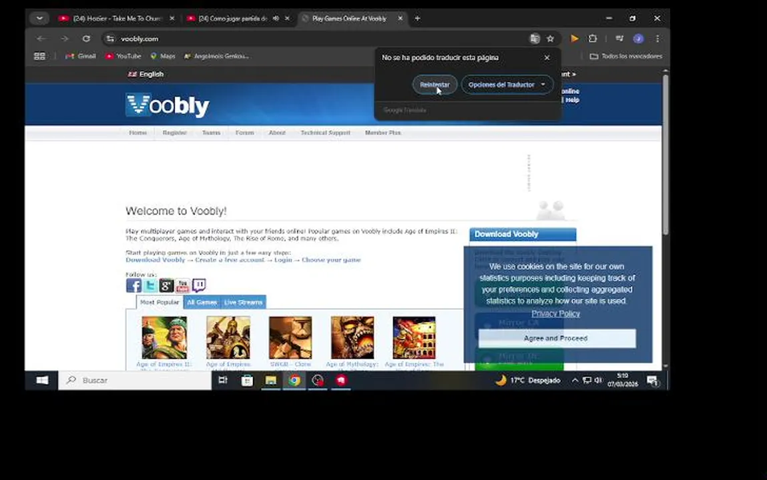The width and height of the screenshot is (767, 480).
Task: Select the Live Streams tab
Action: (243, 302)
